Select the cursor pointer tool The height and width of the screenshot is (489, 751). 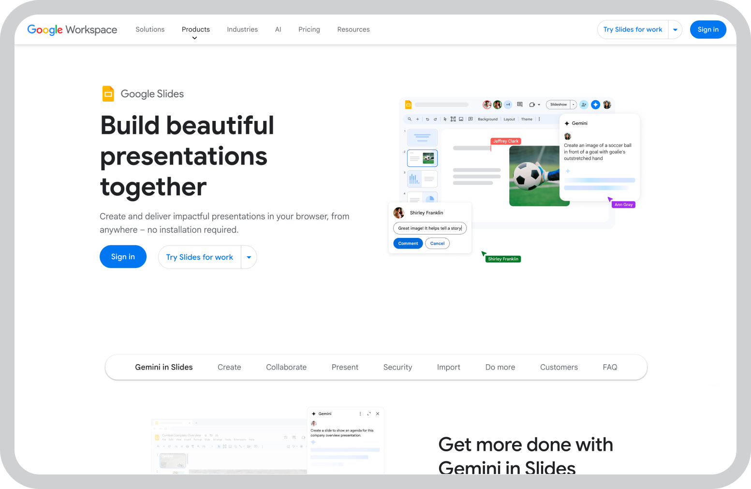445,119
